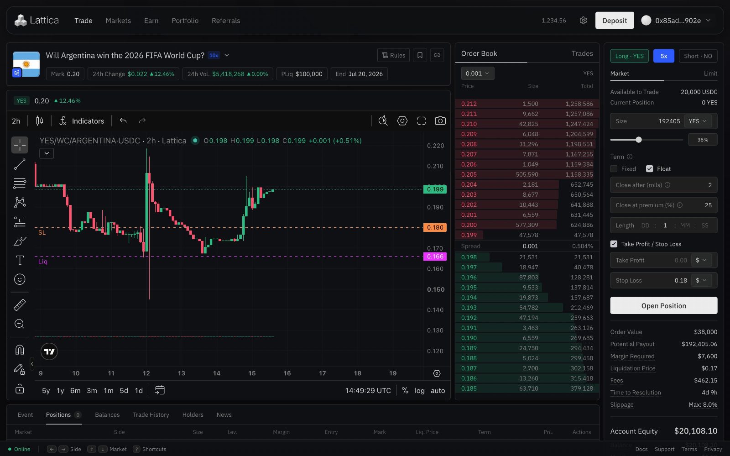The image size is (730, 456).
Task: Copy the market link
Action: [x=437, y=55]
